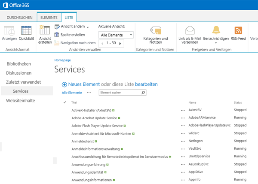Click the Alle Elemente view link
The width and height of the screenshot is (258, 184).
[x=72, y=93]
